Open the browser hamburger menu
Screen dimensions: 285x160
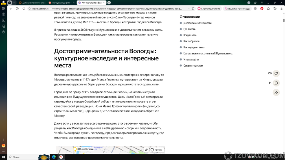262,2
